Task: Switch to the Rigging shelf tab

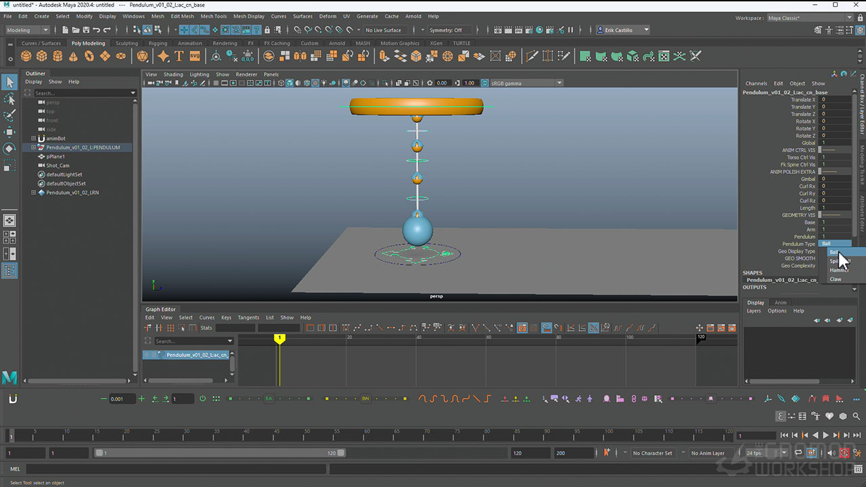Action: click(x=158, y=43)
